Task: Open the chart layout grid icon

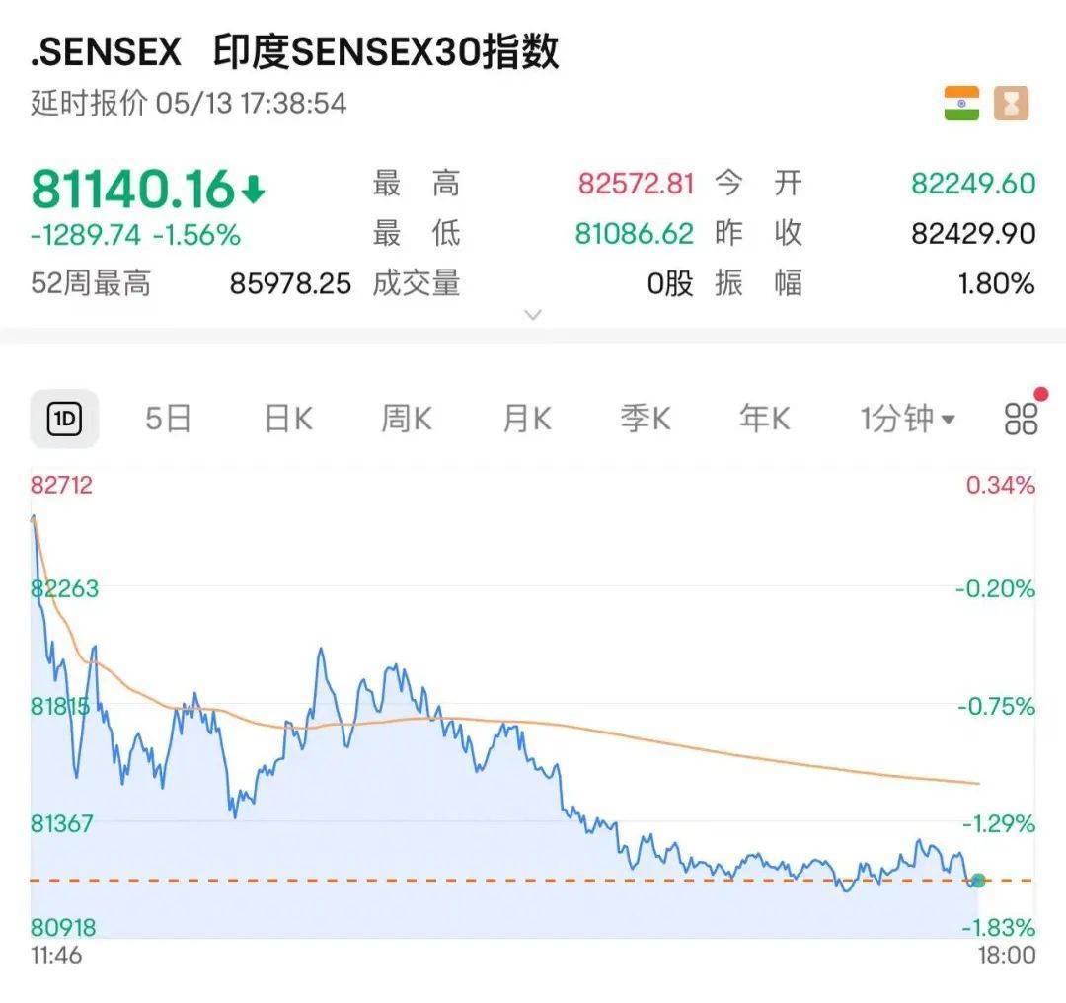Action: [x=1024, y=419]
